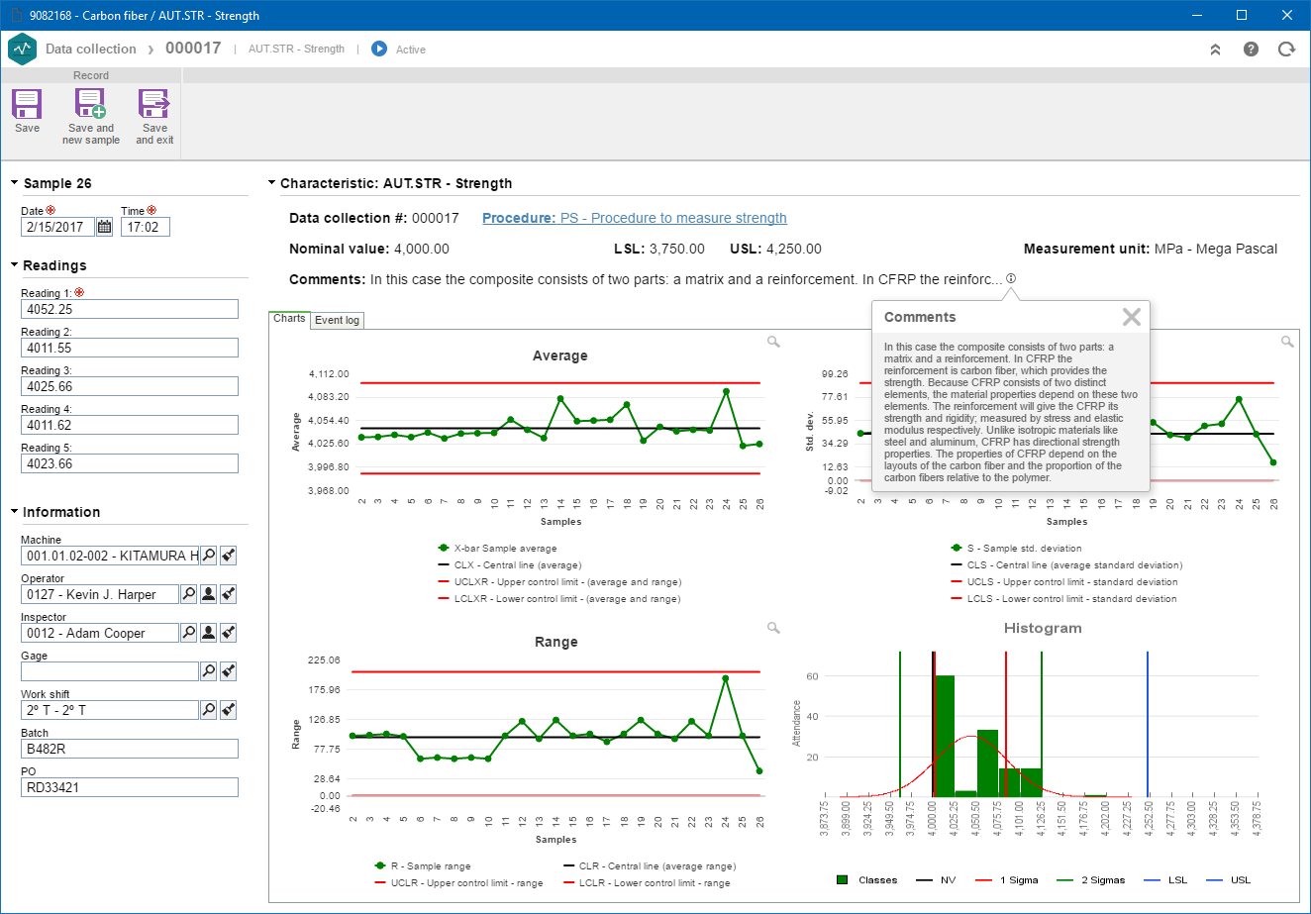Click the Reading 1 input field
Viewport: 1311px width, 914px height.
coord(130,309)
